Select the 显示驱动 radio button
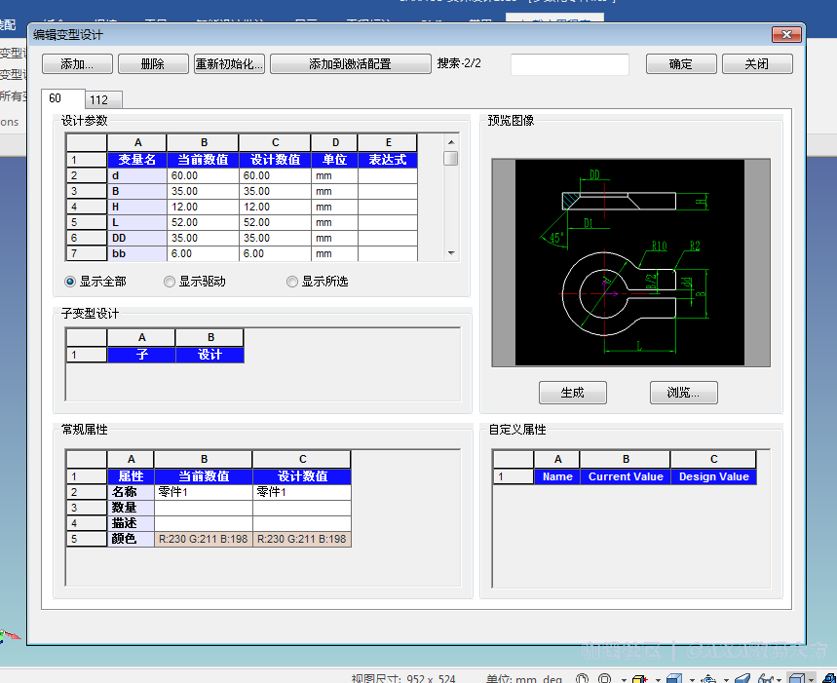837x683 pixels. [x=170, y=282]
